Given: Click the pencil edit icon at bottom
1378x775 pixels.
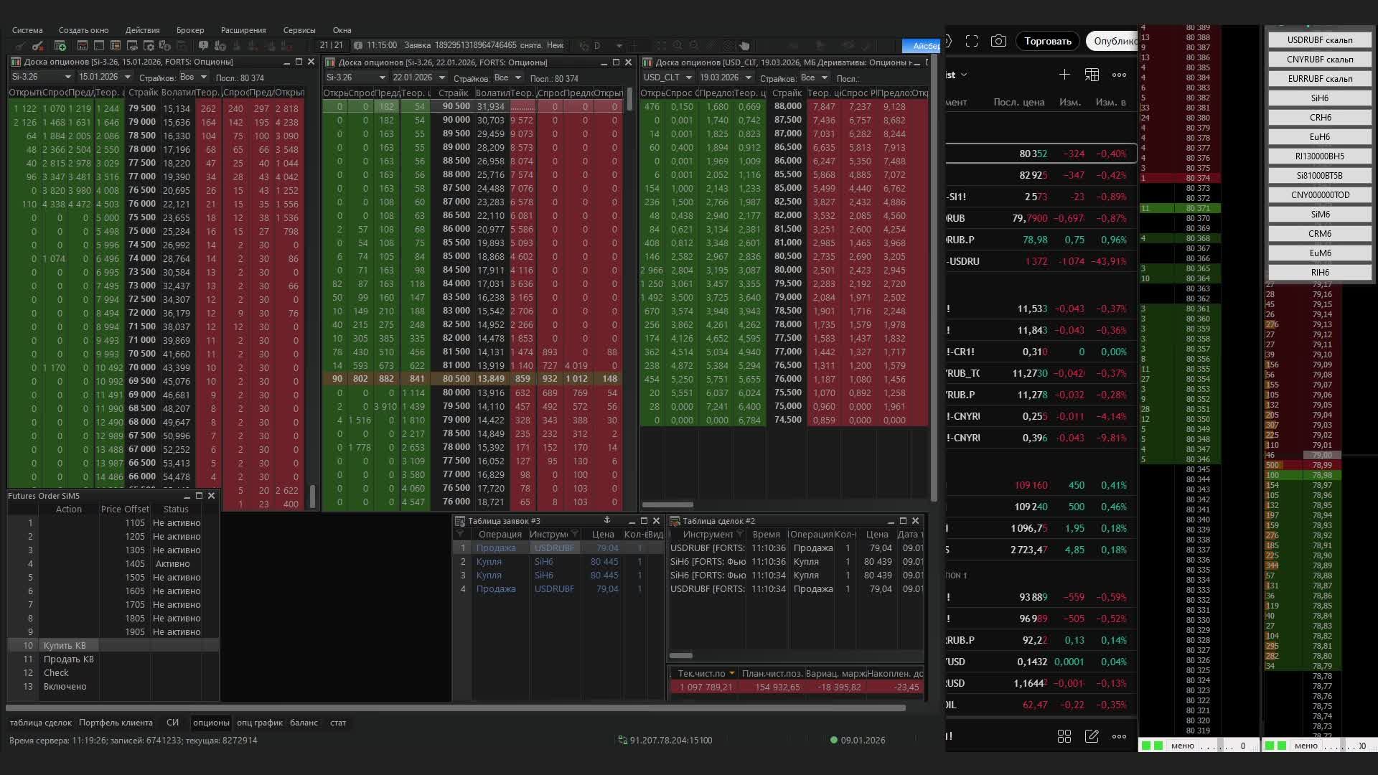Looking at the screenshot, I should (1092, 736).
